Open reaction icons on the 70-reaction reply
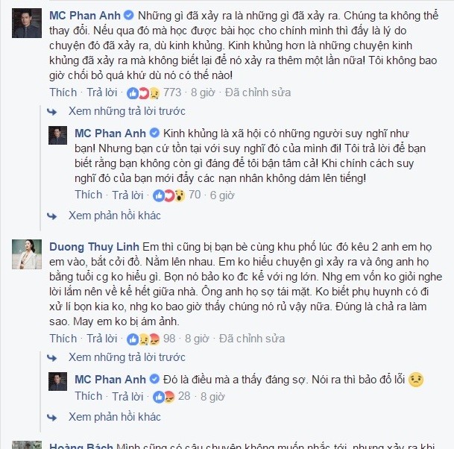454x449 pixels. pos(168,195)
